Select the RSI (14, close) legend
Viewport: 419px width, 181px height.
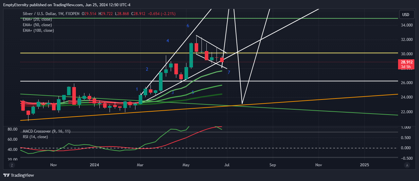click(35, 136)
